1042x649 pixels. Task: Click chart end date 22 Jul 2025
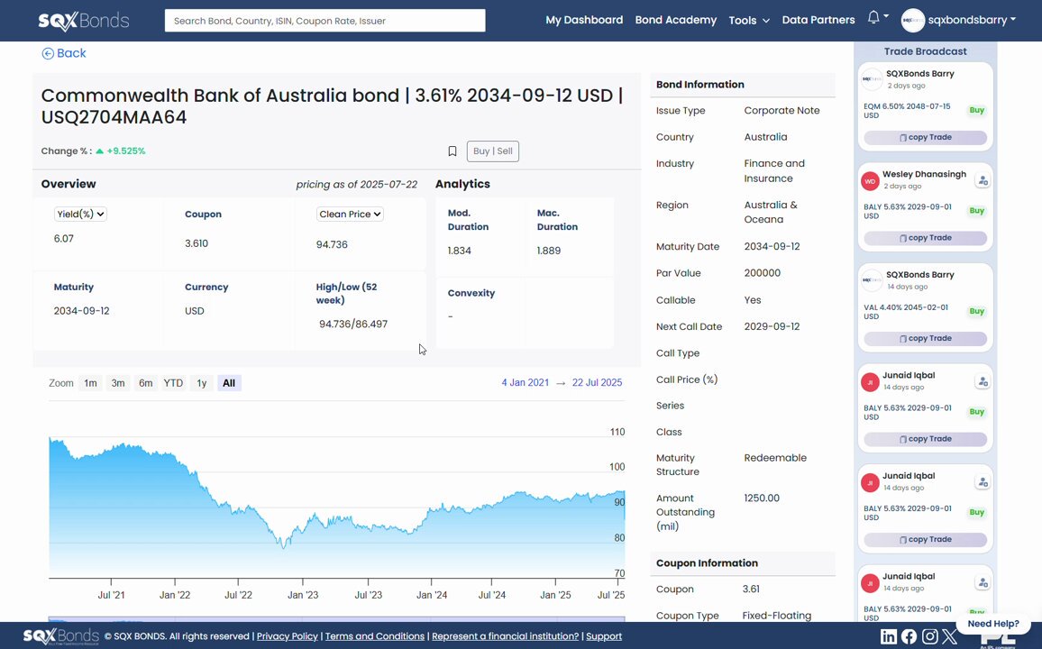pyautogui.click(x=597, y=382)
